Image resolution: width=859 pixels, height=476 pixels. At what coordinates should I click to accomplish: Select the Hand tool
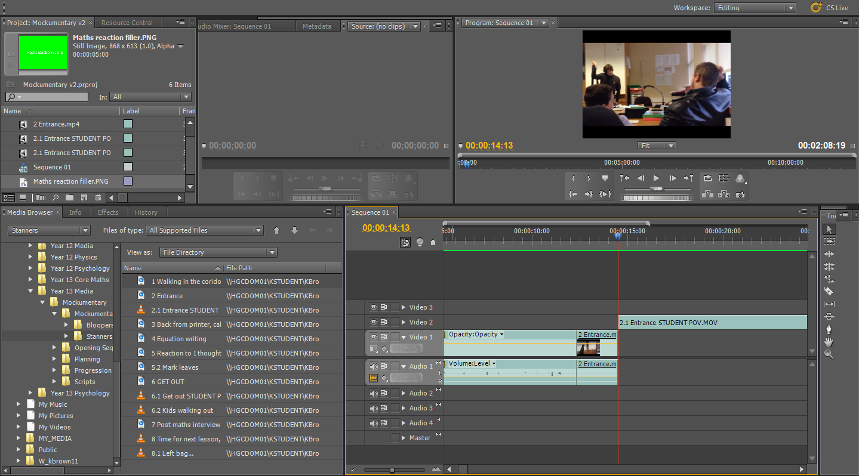pos(829,341)
